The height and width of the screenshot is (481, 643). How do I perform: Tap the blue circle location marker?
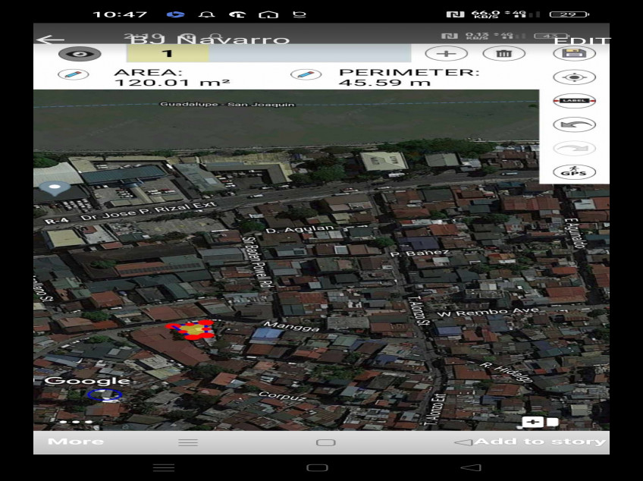tap(104, 394)
